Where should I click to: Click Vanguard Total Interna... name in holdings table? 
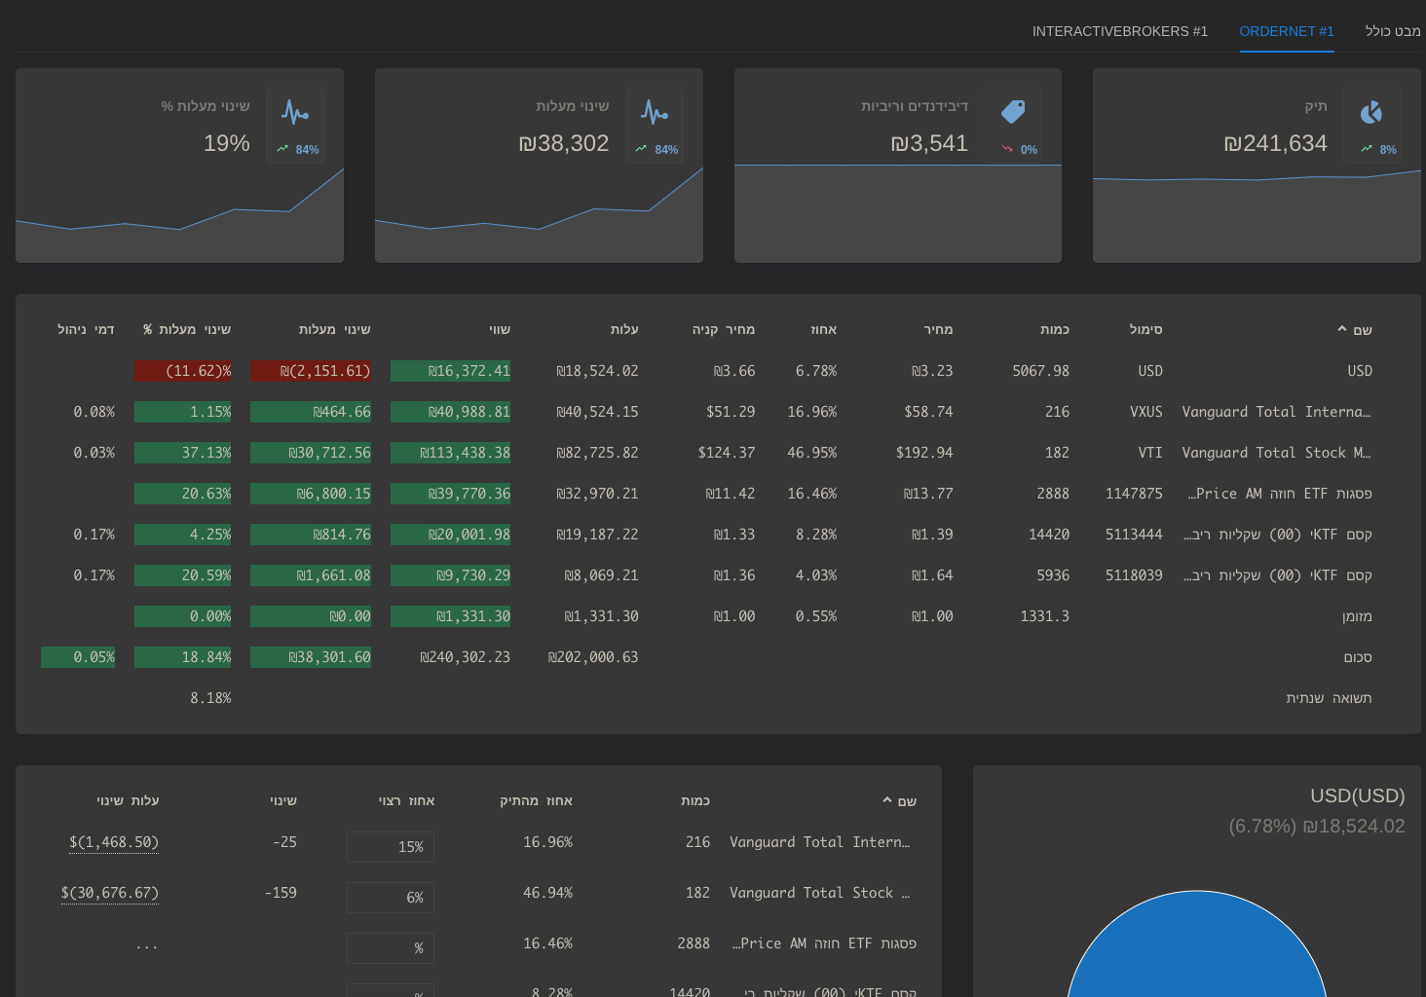tap(1276, 412)
